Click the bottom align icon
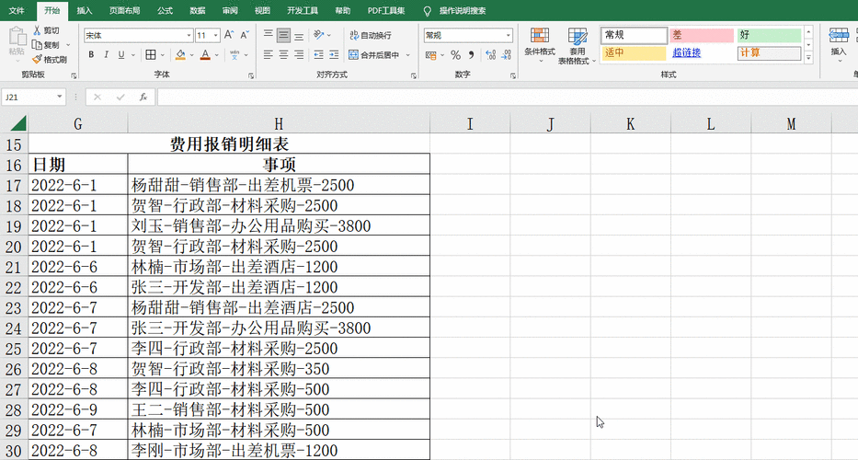Viewport: 858px width, 460px height. [x=299, y=35]
